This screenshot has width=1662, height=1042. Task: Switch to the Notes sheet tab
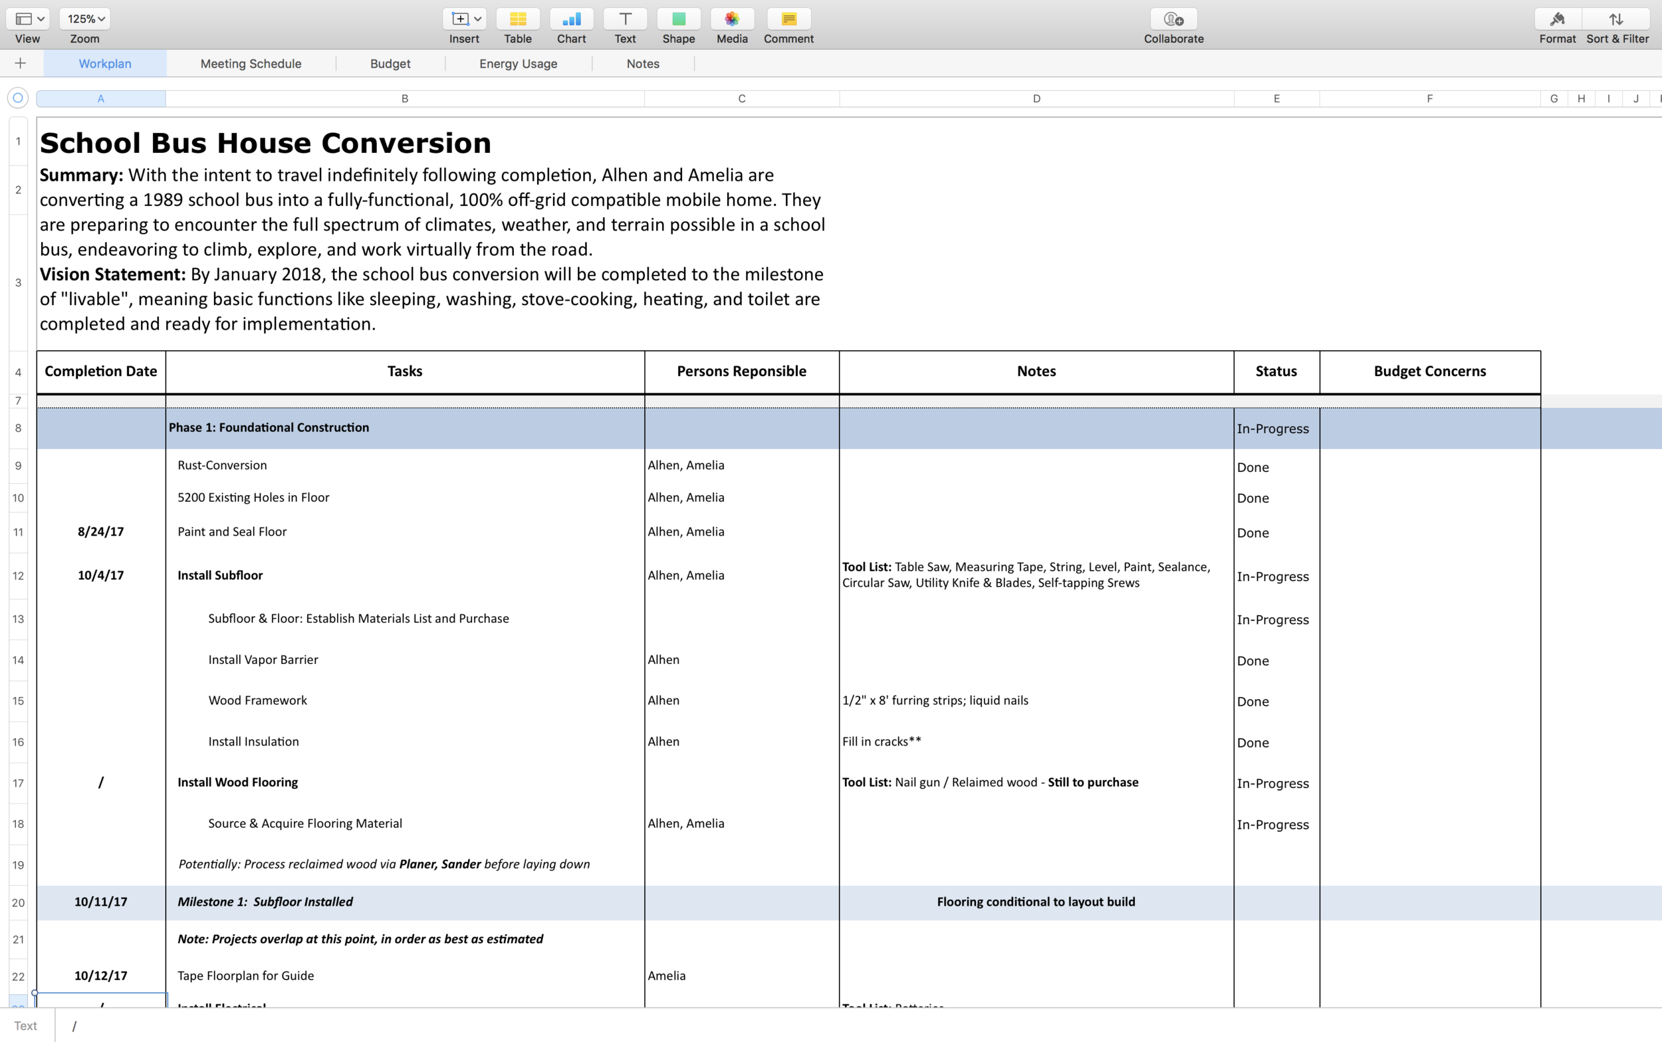pos(643,63)
